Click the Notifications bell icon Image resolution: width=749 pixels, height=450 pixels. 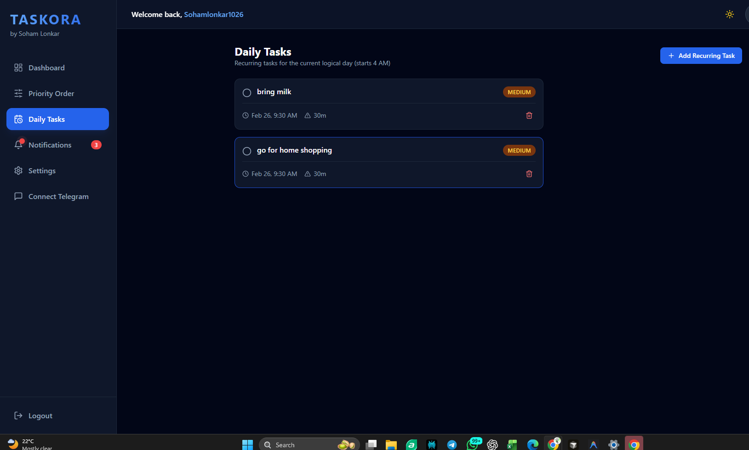18,144
